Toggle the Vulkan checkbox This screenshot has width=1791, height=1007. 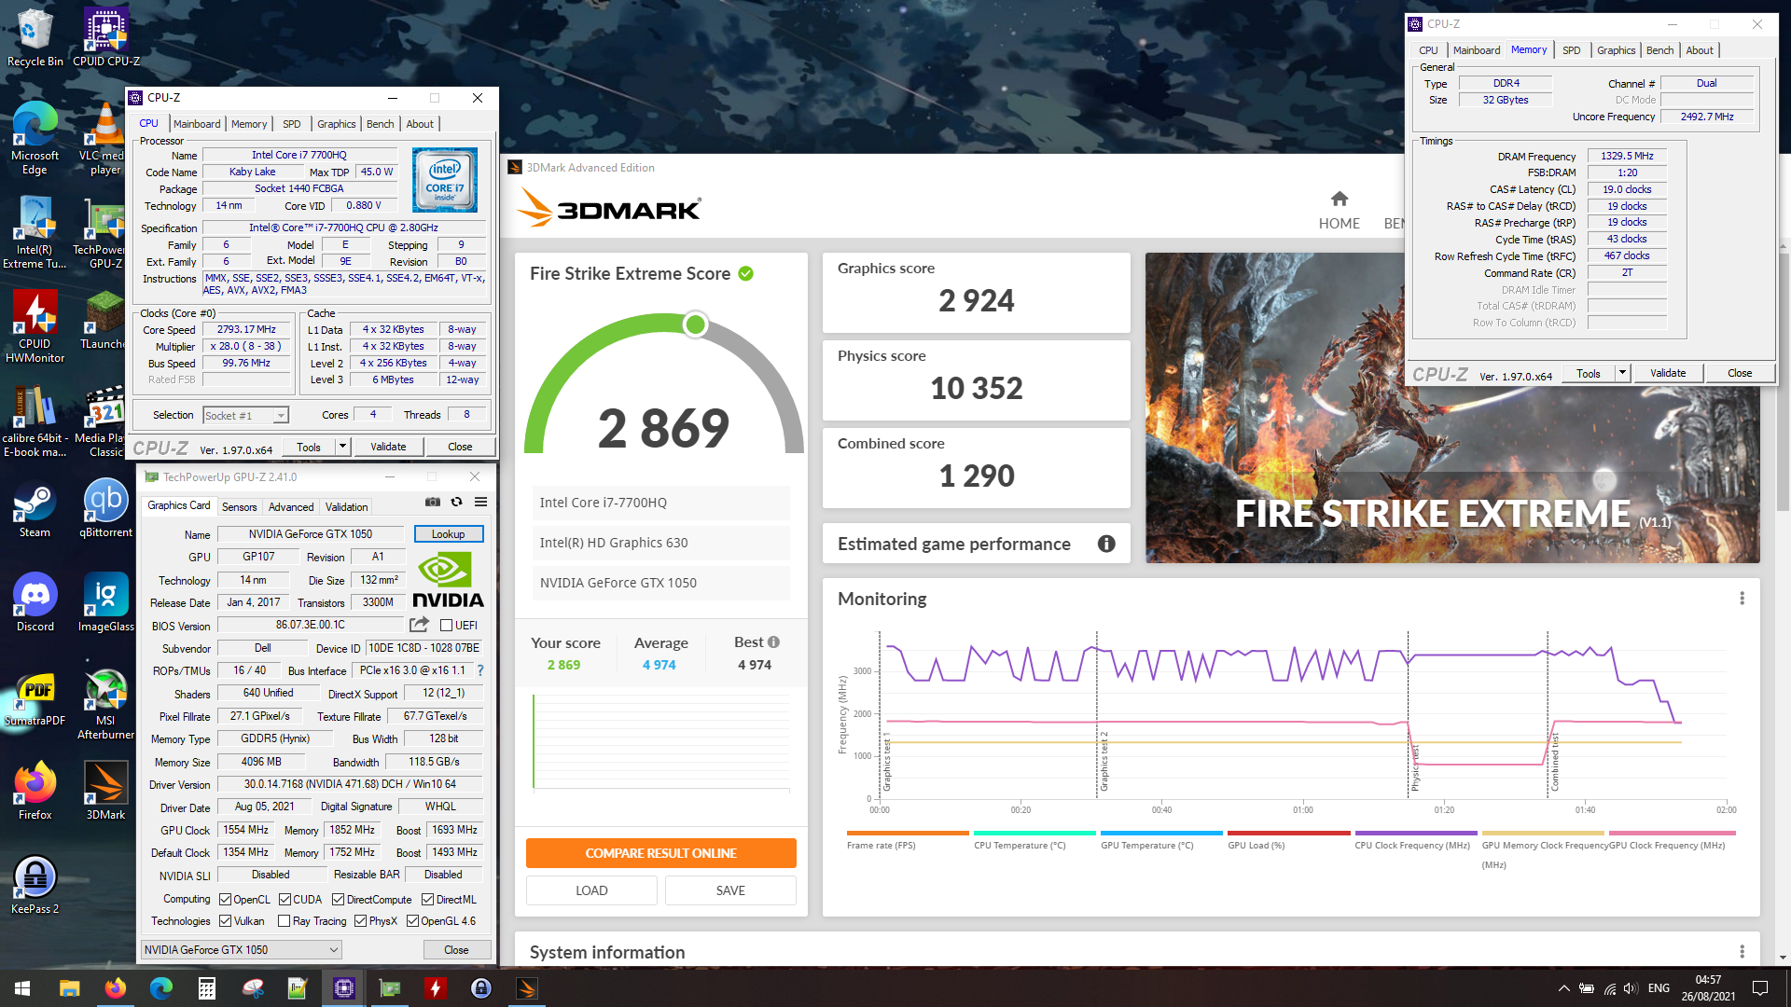[x=225, y=921]
